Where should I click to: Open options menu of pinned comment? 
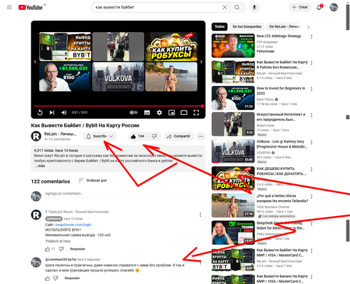[200, 215]
